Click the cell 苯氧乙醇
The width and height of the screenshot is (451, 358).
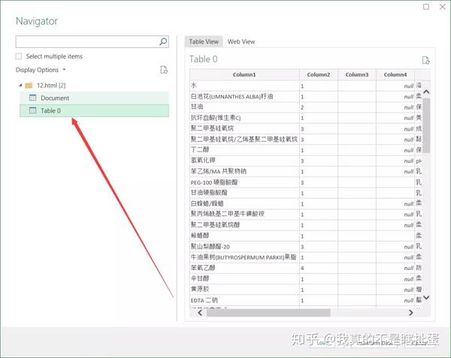coord(244,268)
